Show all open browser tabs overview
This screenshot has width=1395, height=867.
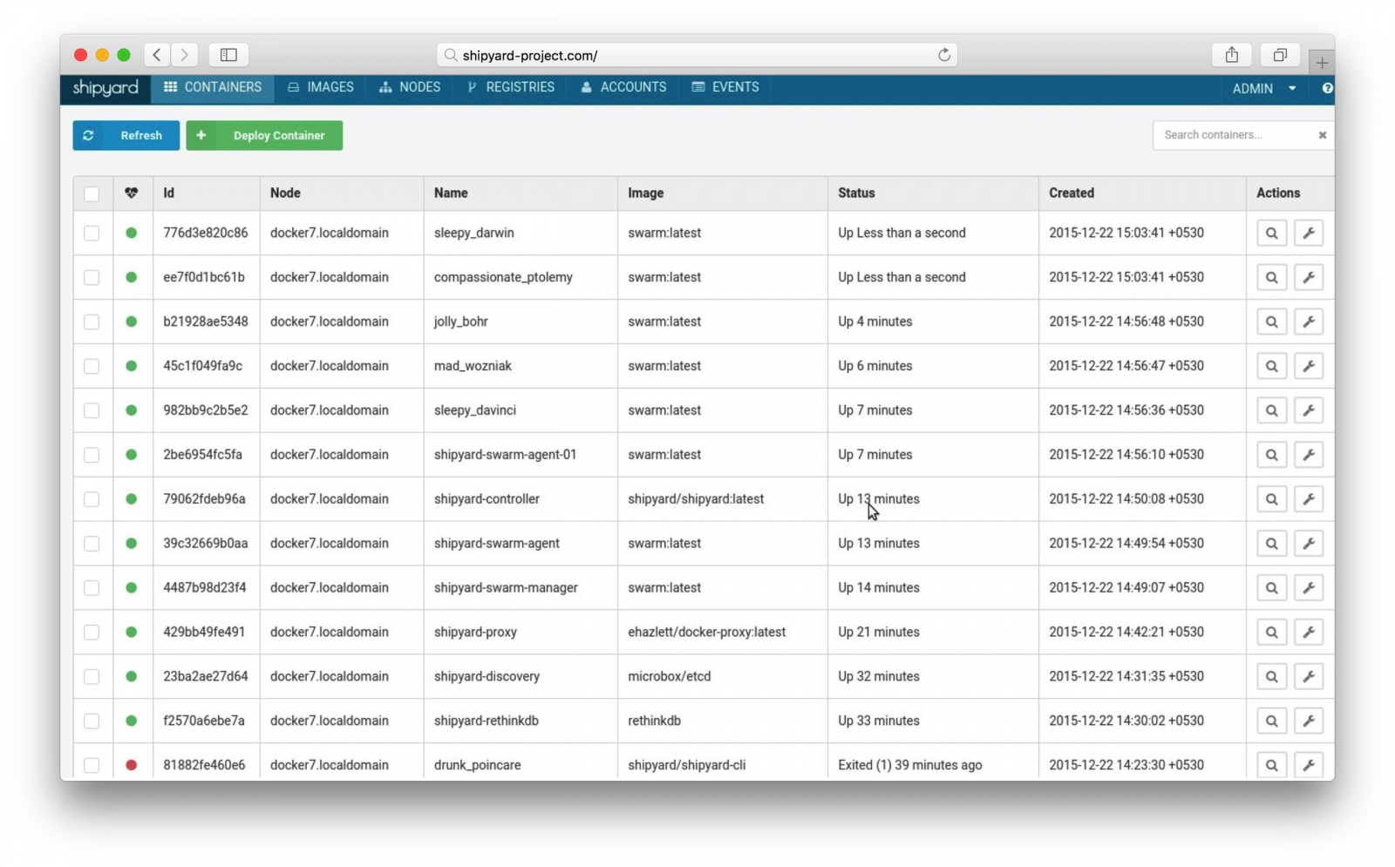pyautogui.click(x=1279, y=54)
